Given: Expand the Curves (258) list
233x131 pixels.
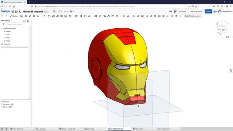Looking at the screenshot, I should point(2,107).
